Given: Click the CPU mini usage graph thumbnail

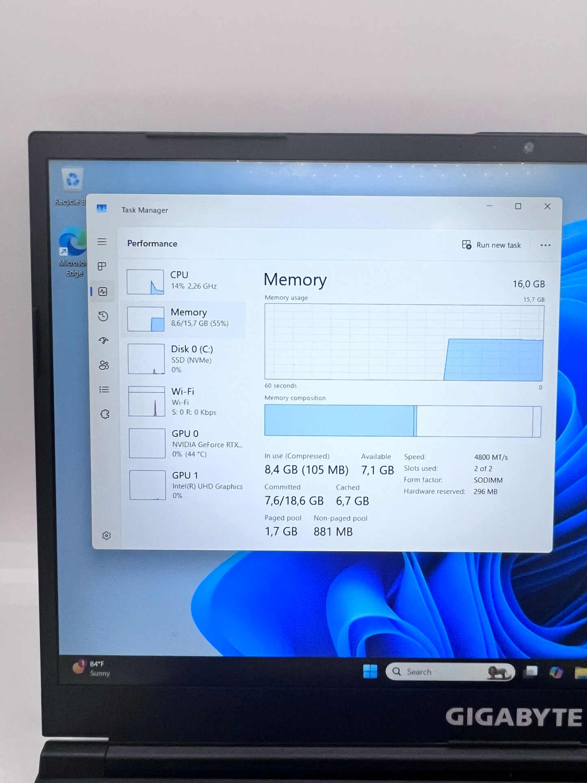Looking at the screenshot, I should 145,282.
